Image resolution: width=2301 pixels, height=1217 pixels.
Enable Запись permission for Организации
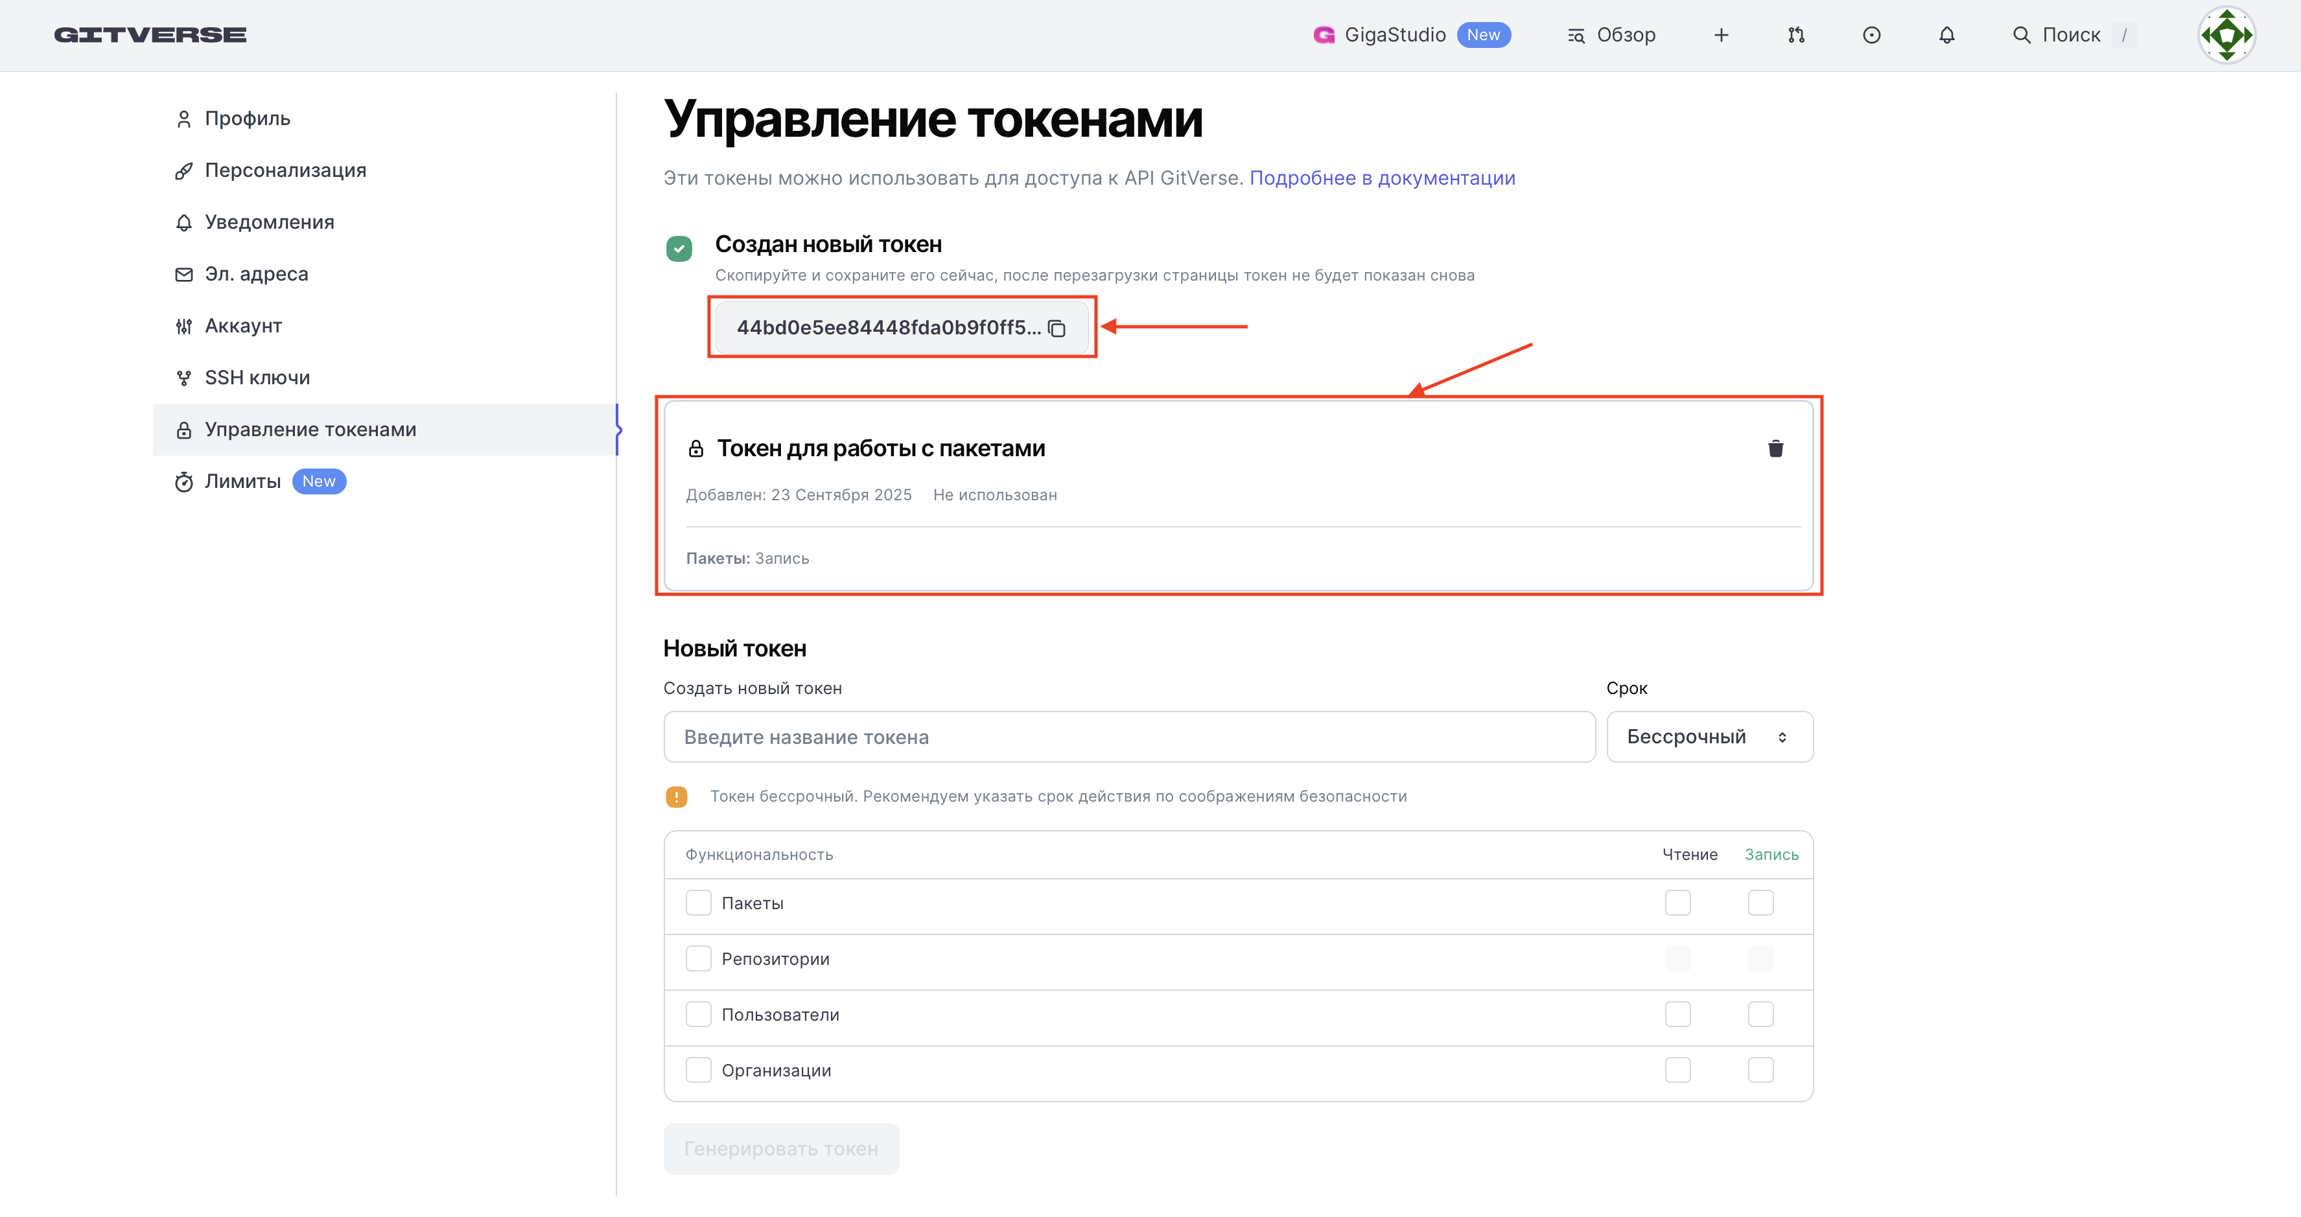tap(1760, 1070)
